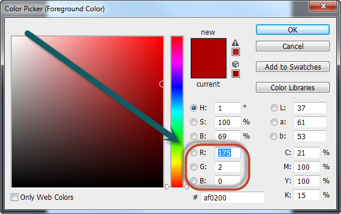Enable the Only Web Colors checkbox
Image resolution: width=341 pixels, height=214 pixels.
pyautogui.click(x=14, y=197)
